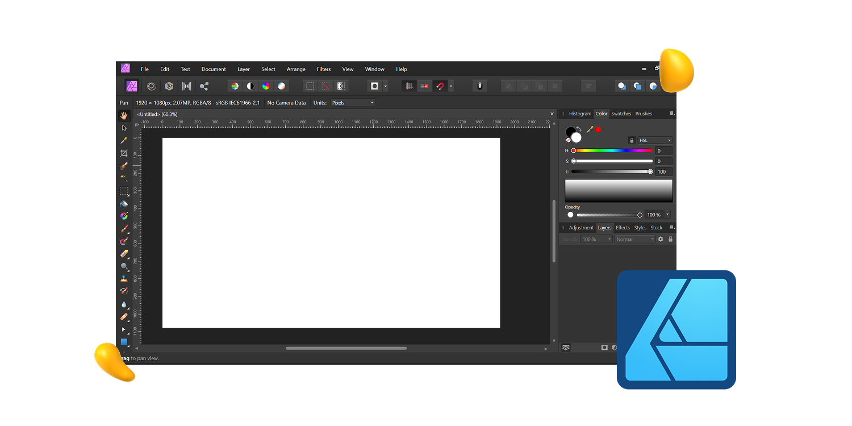Switch to the Adjustment tab
The width and height of the screenshot is (852, 426).
(581, 228)
